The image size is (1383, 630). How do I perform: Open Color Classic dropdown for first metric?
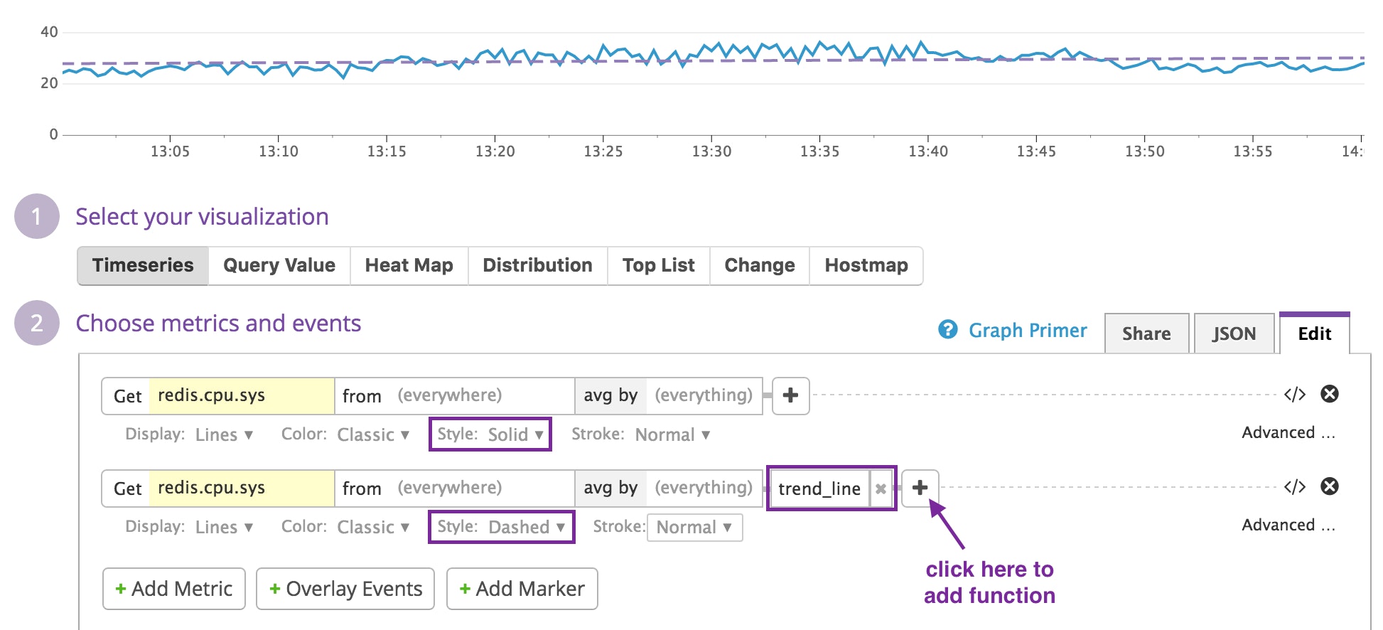pyautogui.click(x=373, y=434)
